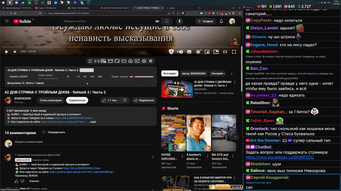The height and width of the screenshot is (191, 341).
Task: Open the playback speed gauge tool
Action: [131, 61]
